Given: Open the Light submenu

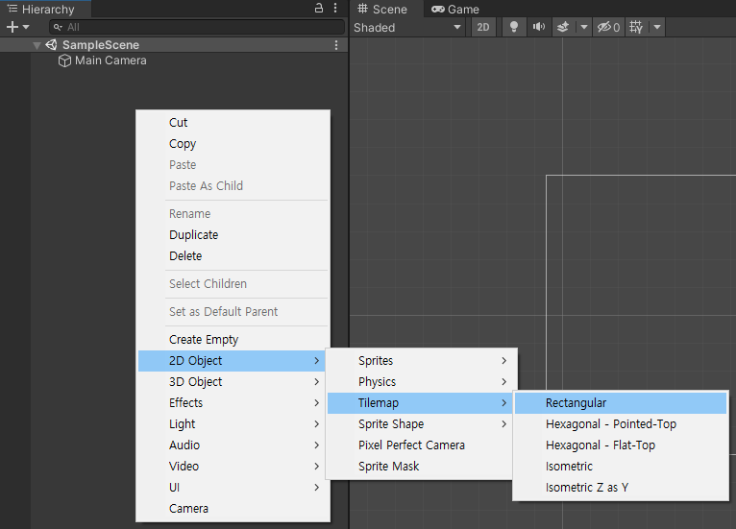Looking at the screenshot, I should pyautogui.click(x=233, y=424).
